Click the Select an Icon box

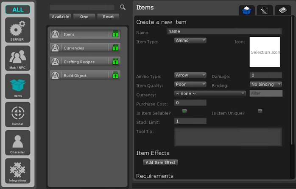tap(265, 52)
